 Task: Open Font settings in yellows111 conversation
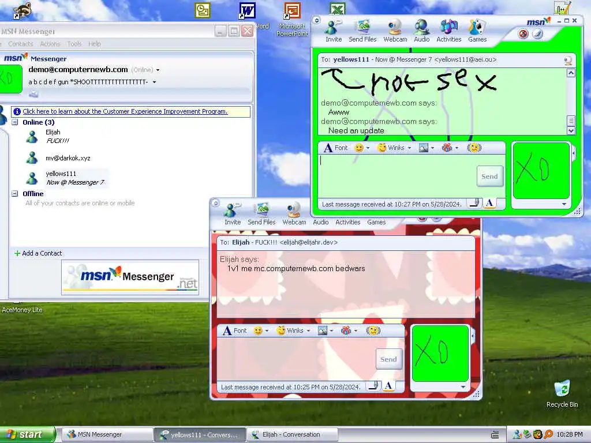pos(336,148)
